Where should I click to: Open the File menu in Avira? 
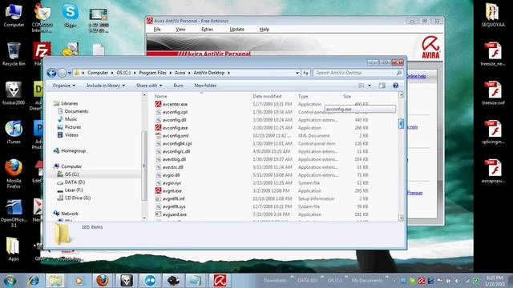tap(157, 29)
